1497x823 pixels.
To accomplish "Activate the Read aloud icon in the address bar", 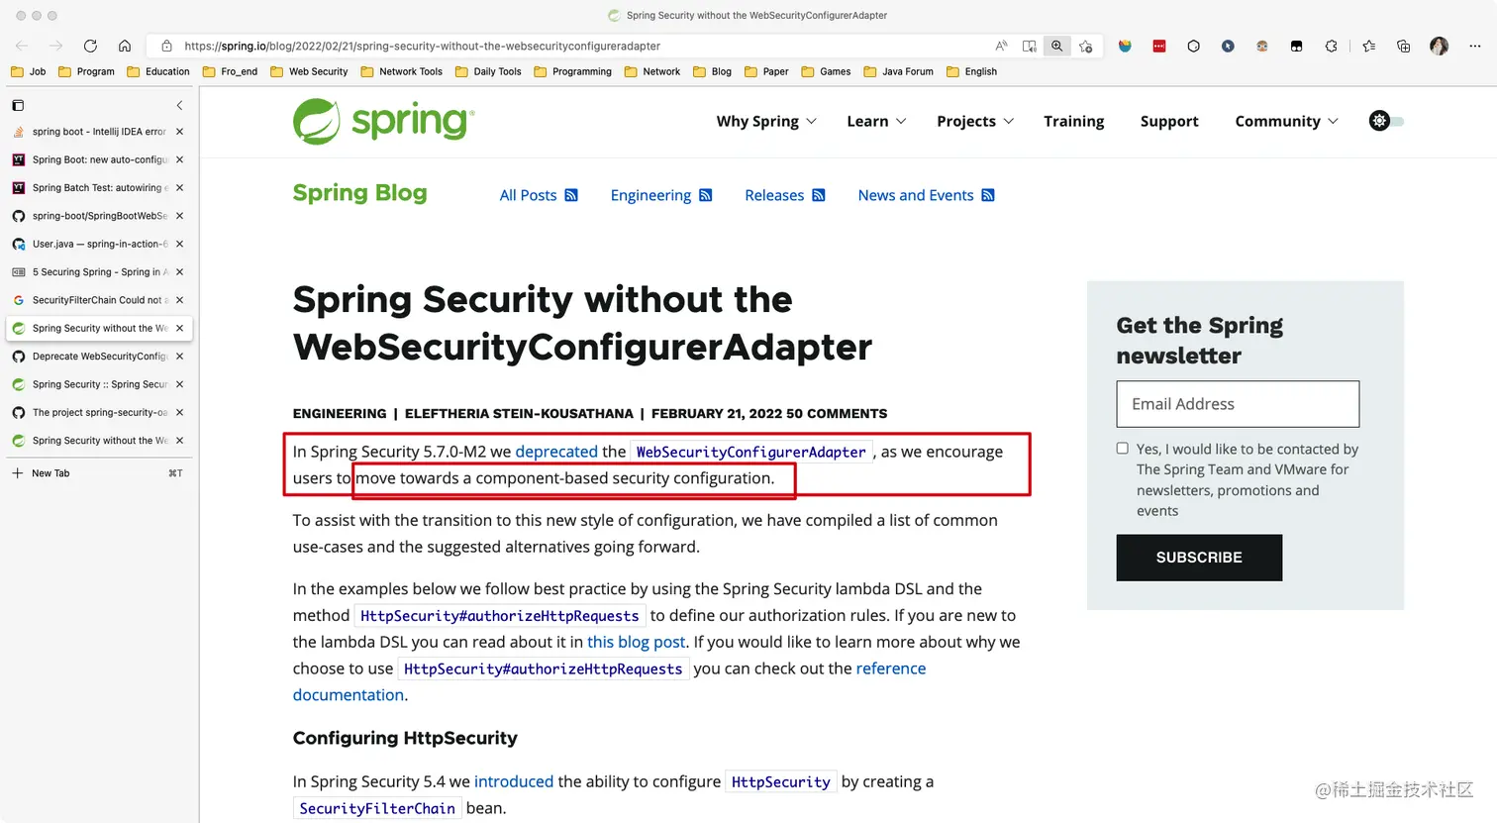I will 1001,46.
